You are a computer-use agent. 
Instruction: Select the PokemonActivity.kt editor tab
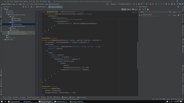pyautogui.click(x=55, y=7)
